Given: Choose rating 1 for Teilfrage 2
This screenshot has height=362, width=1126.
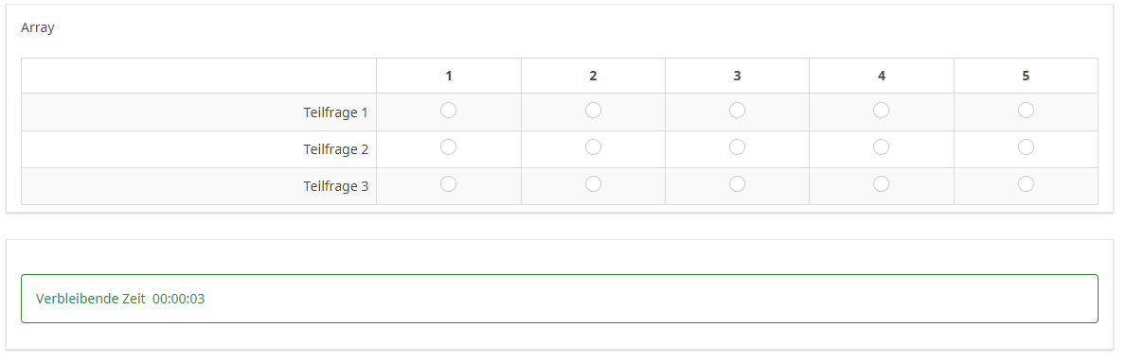Looking at the screenshot, I should tap(448, 147).
